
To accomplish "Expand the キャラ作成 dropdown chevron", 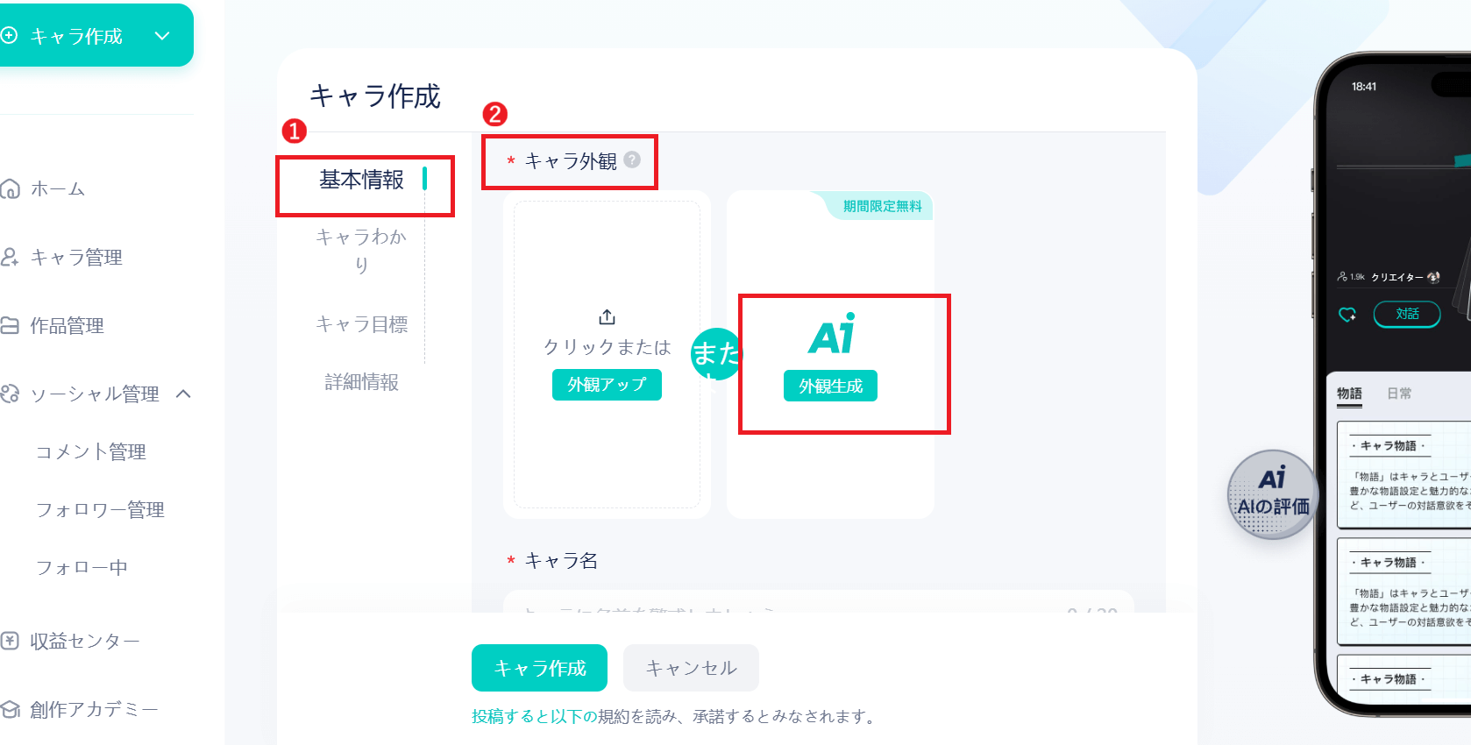I will tap(162, 36).
